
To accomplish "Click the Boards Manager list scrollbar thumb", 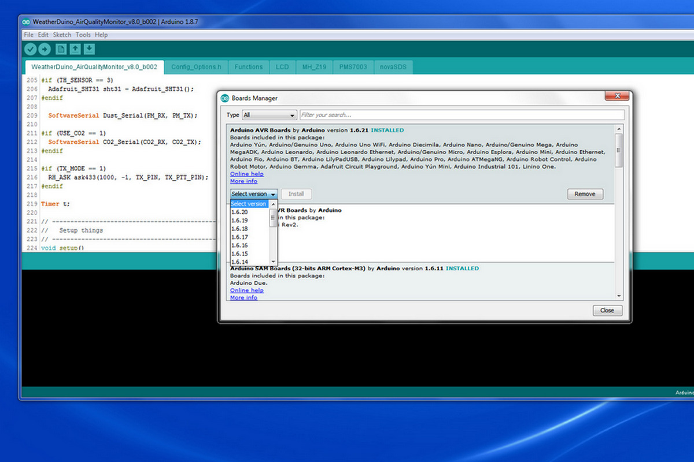I will pos(619,150).
